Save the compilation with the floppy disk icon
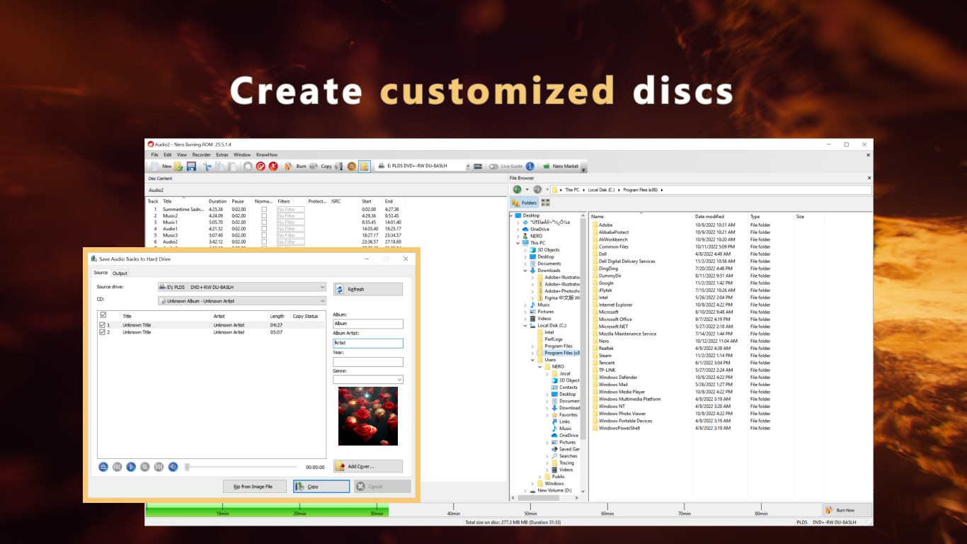This screenshot has height=544, width=967. [x=191, y=166]
